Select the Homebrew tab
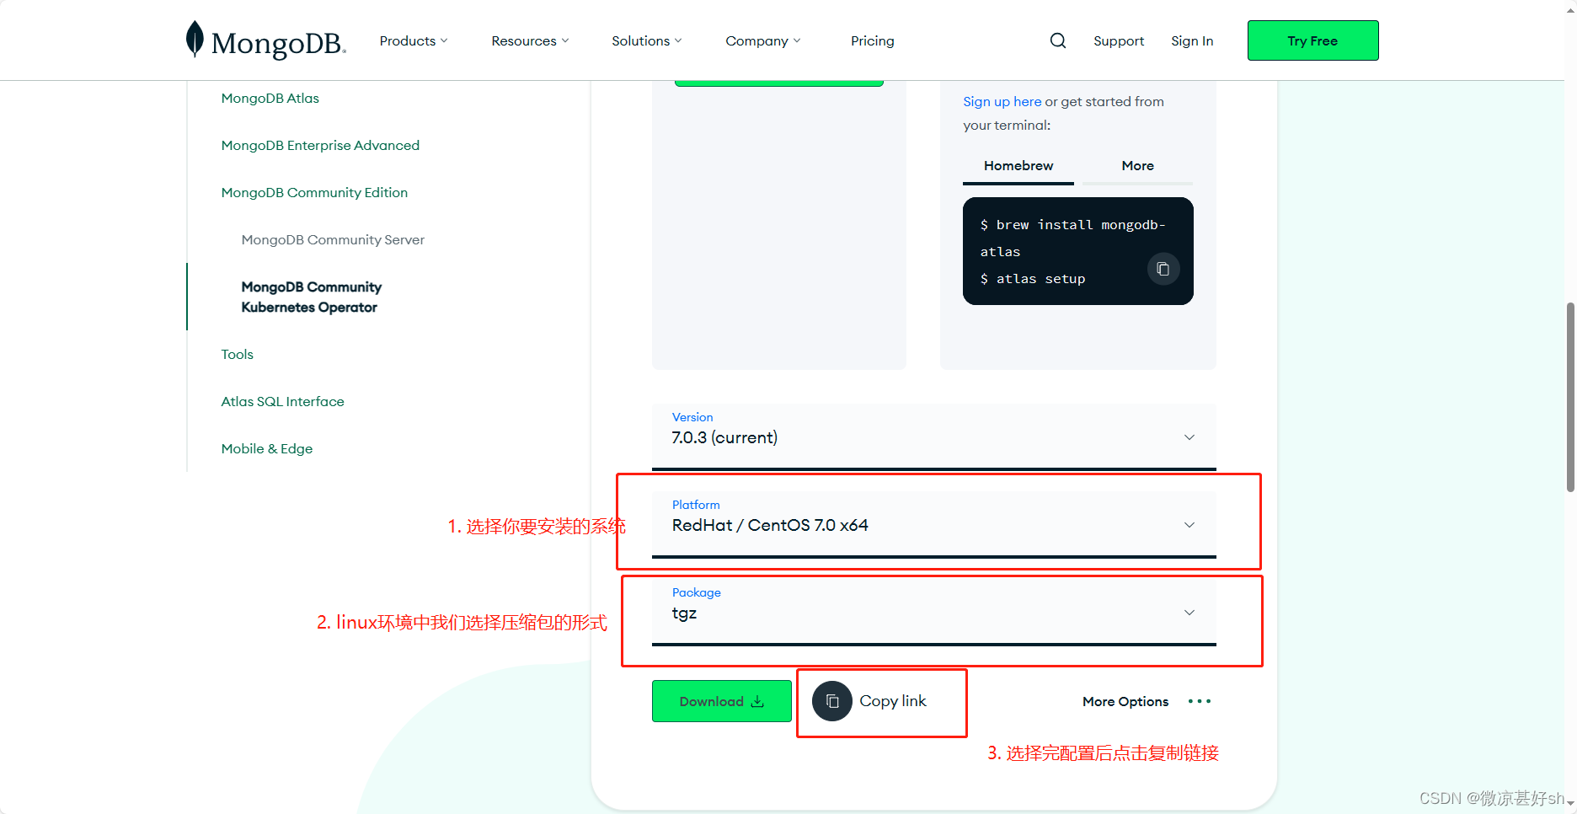This screenshot has width=1577, height=814. (x=1018, y=166)
